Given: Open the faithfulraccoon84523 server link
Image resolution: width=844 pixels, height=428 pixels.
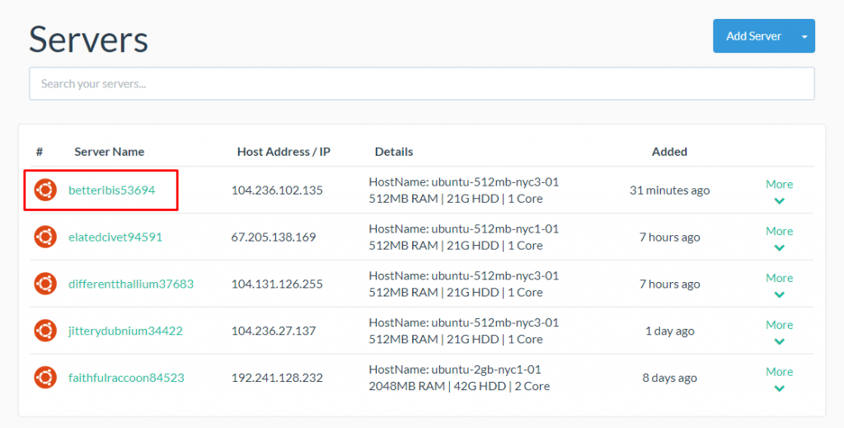Looking at the screenshot, I should [x=126, y=378].
